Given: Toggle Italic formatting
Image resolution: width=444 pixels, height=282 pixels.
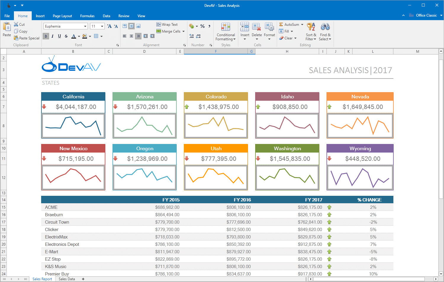Looking at the screenshot, I should click(x=53, y=36).
